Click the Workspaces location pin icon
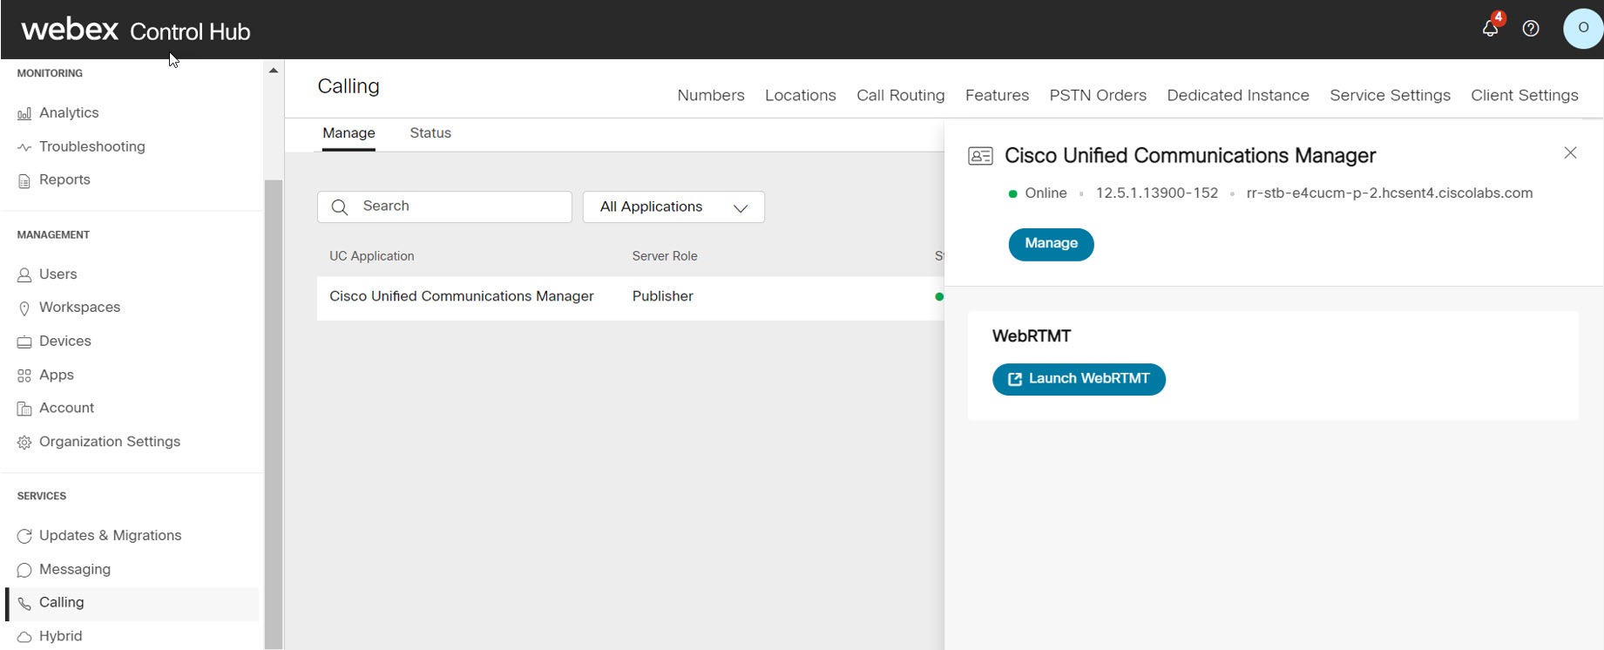This screenshot has height=650, width=1604. (24, 308)
